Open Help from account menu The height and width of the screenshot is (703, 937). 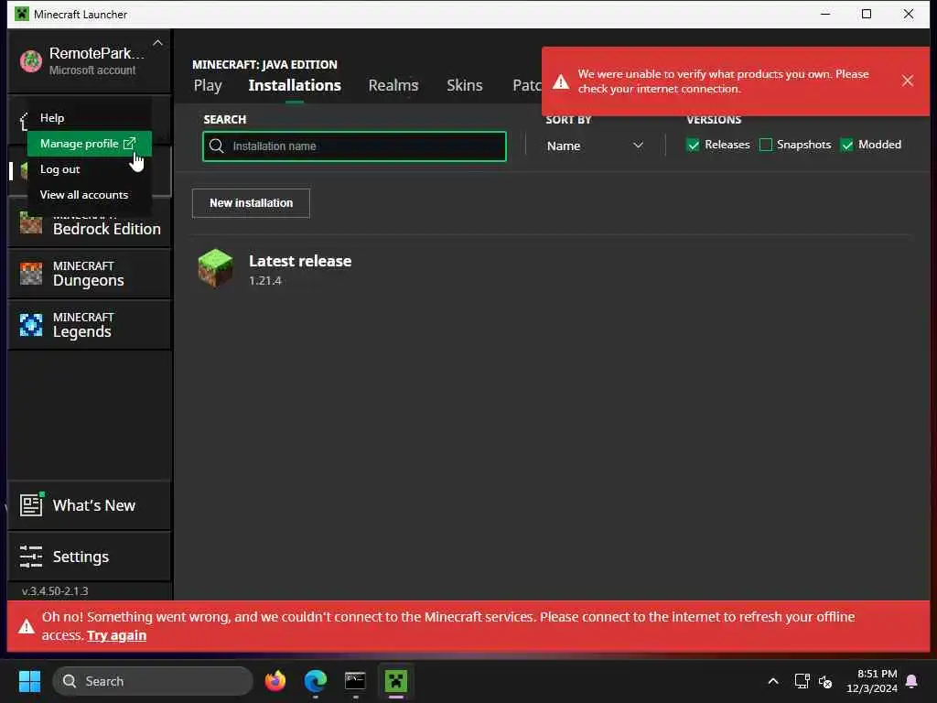point(89,118)
